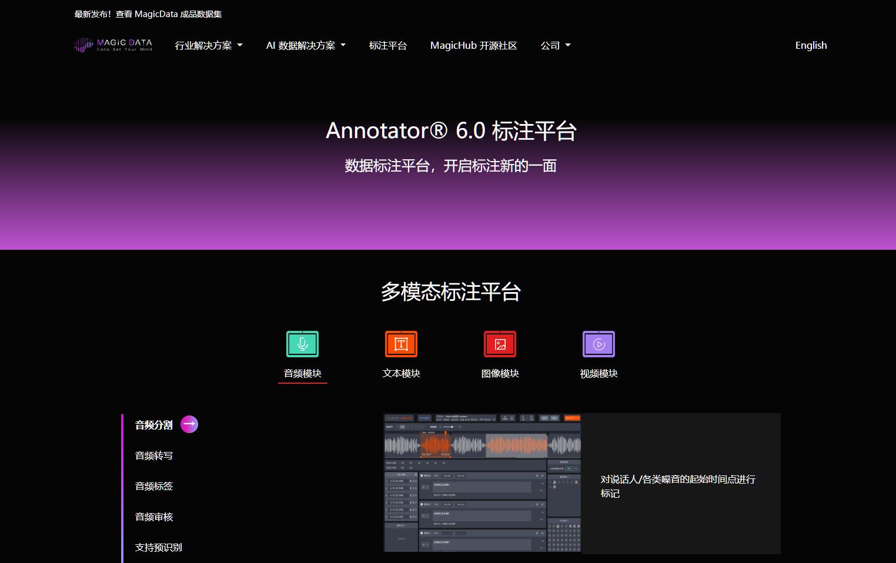Select 音频标签 in the feature list
The width and height of the screenshot is (896, 563).
tap(154, 486)
